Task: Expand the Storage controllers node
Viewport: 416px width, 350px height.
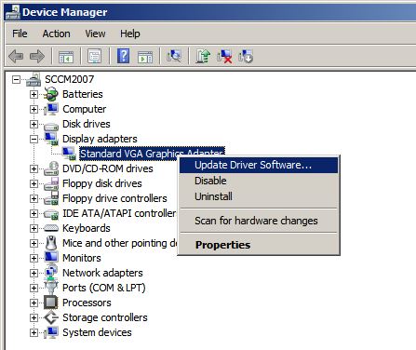Action: [x=34, y=317]
